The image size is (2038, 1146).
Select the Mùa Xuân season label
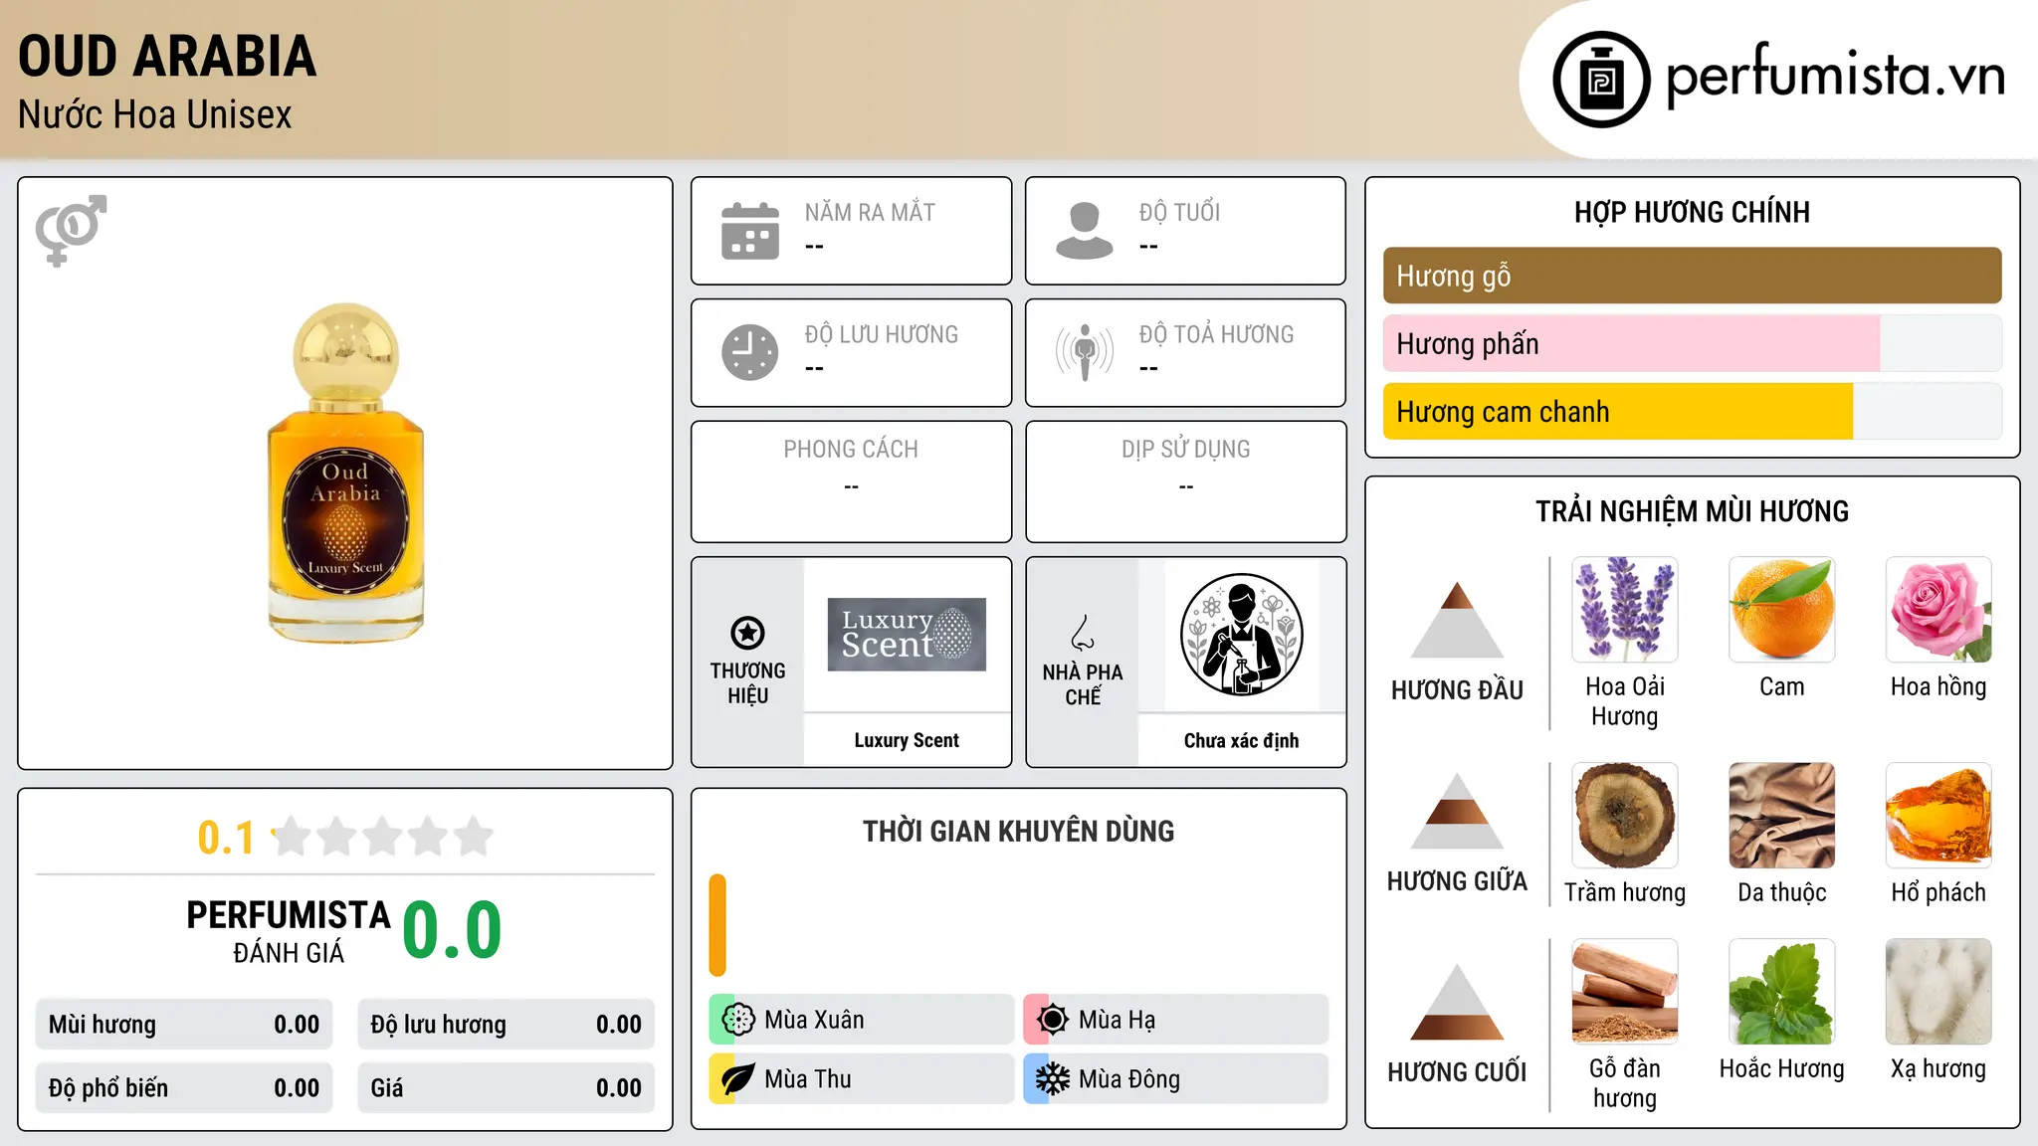814,1020
